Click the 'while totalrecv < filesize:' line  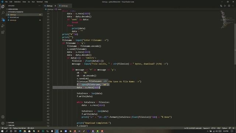(93, 102)
